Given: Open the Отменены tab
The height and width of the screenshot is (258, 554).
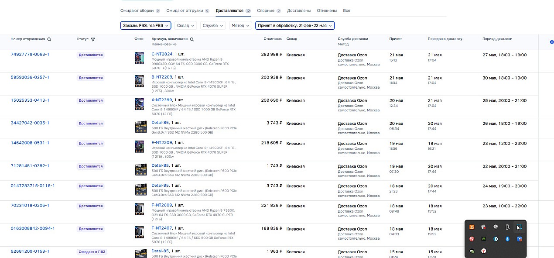Looking at the screenshot, I should point(327,10).
